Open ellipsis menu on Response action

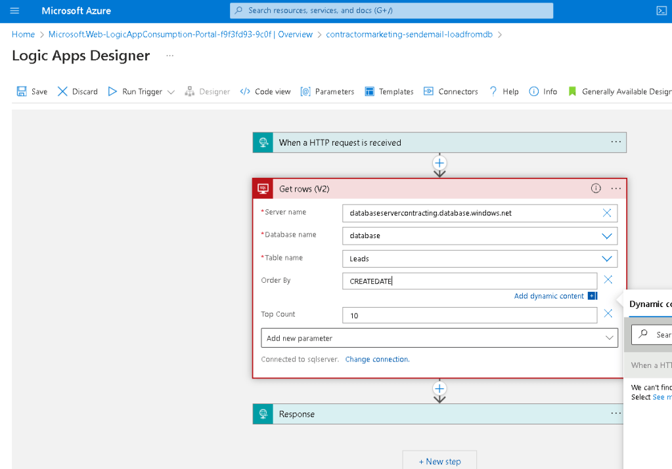[x=616, y=413]
